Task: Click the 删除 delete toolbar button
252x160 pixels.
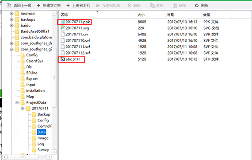Action: [x=134, y=5]
